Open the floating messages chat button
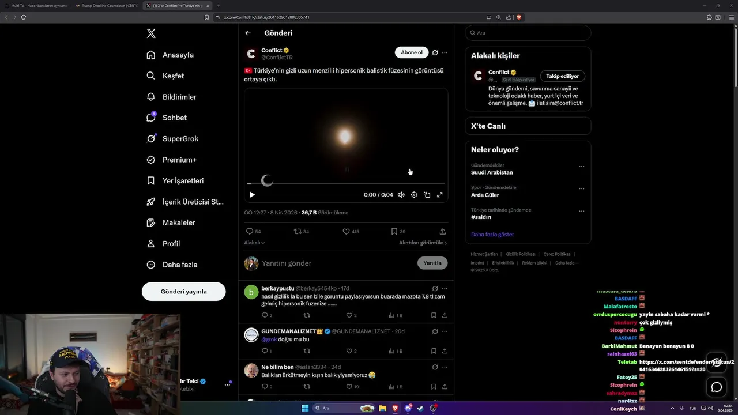Image resolution: width=738 pixels, height=415 pixels. pyautogui.click(x=717, y=387)
